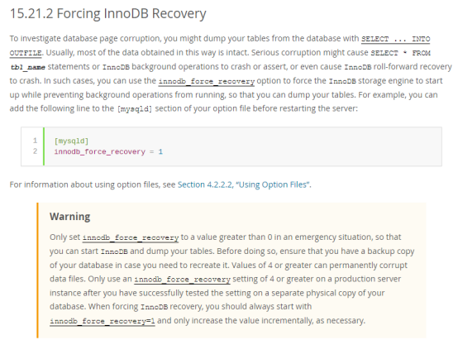Click the 15.21.2 Forcing InnoDB Recovery heading
This screenshot has height=340, width=458.
coord(107,13)
